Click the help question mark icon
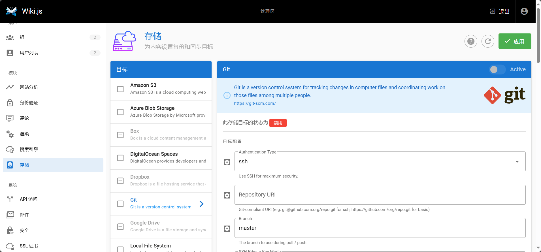This screenshot has height=252, width=541. (471, 41)
